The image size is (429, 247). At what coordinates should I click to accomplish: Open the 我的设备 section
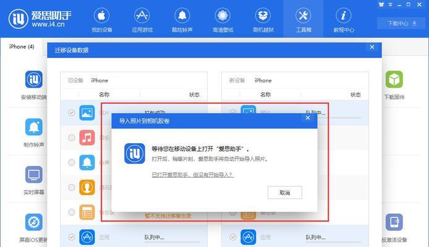point(101,20)
